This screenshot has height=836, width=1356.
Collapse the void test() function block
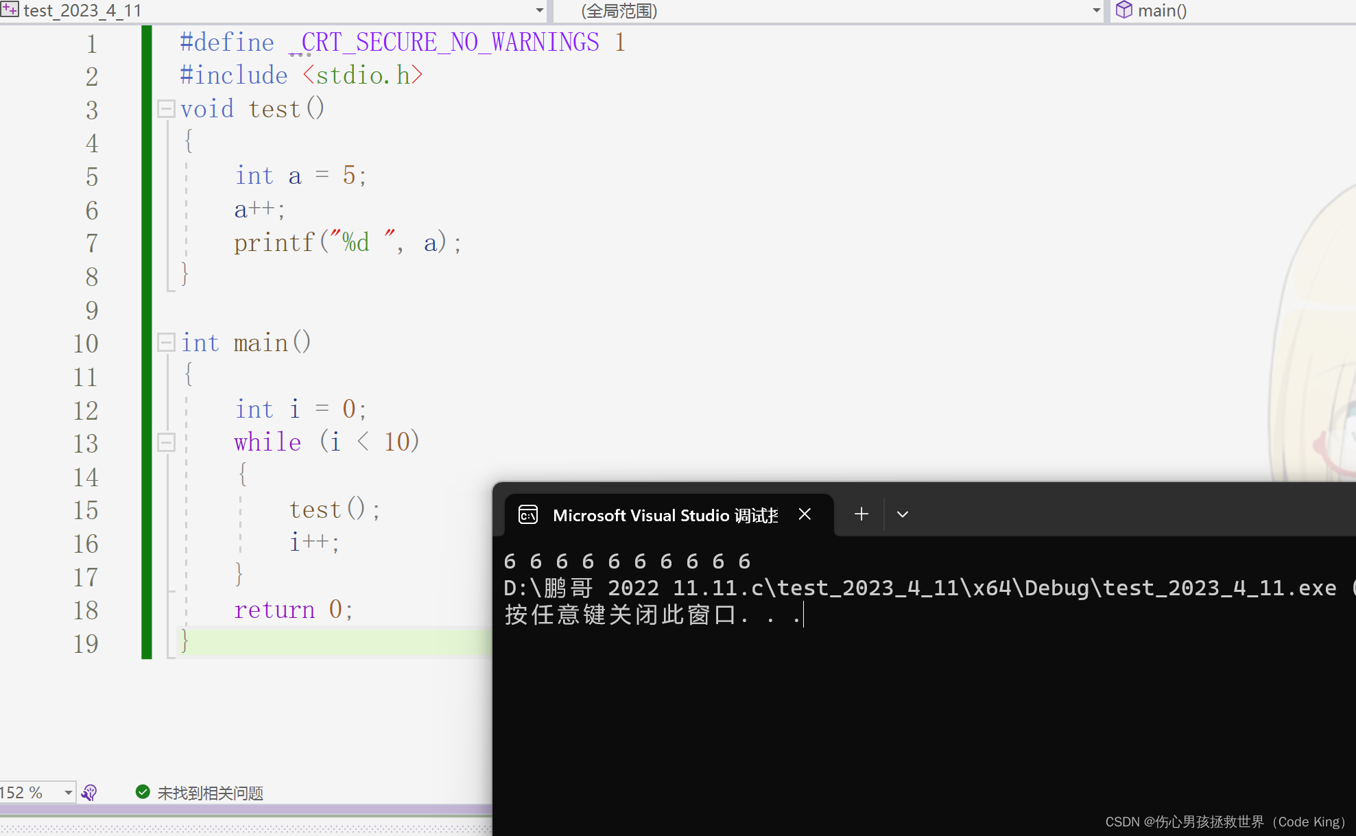click(166, 108)
